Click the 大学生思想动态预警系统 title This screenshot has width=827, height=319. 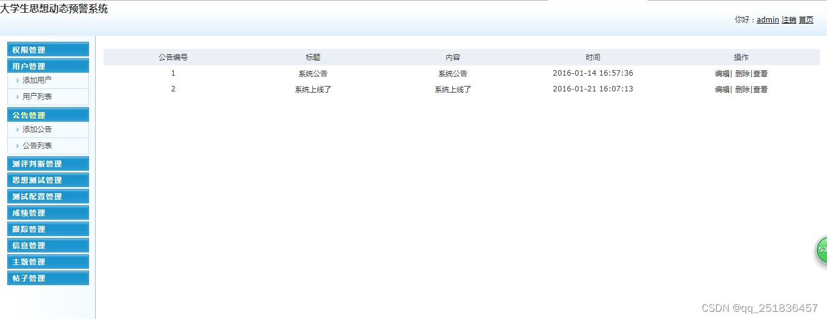coord(54,9)
